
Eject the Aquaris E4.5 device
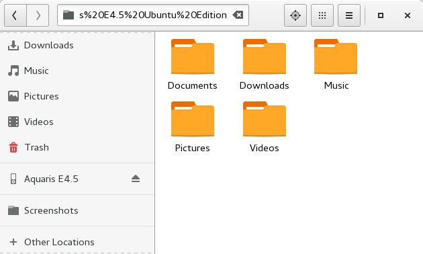[x=136, y=179]
